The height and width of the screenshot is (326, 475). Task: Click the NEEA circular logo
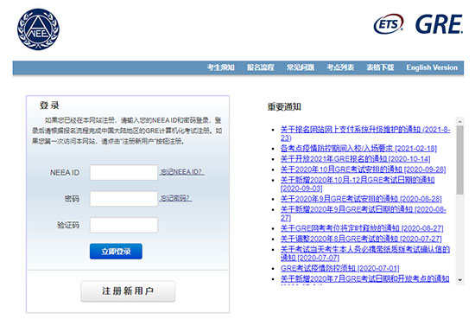tap(38, 29)
